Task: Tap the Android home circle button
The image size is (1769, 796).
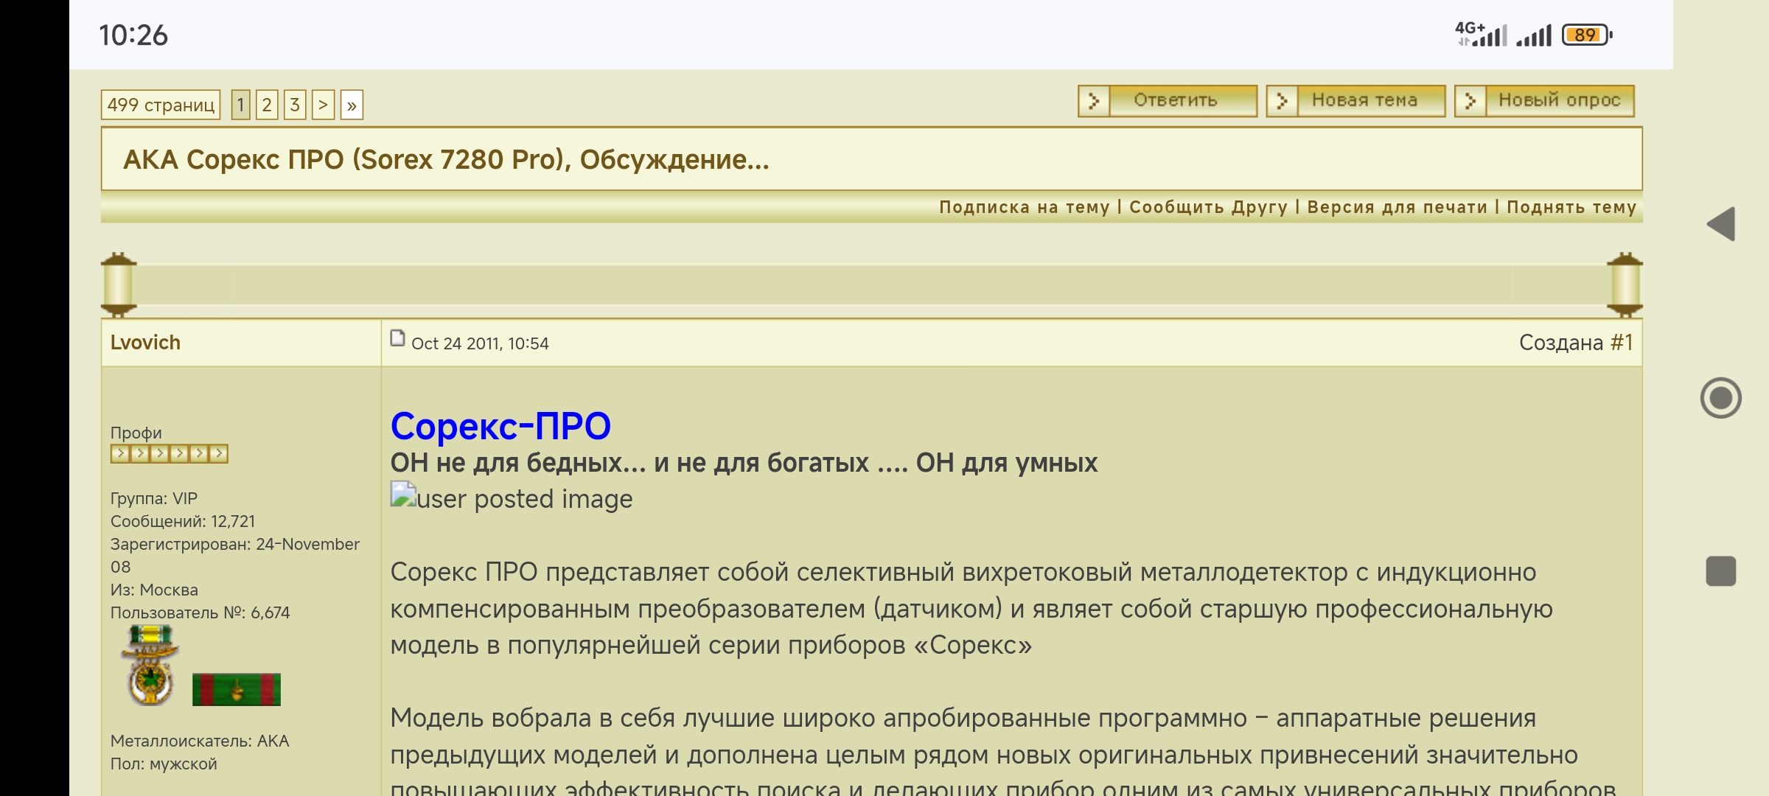Action: pyautogui.click(x=1721, y=398)
